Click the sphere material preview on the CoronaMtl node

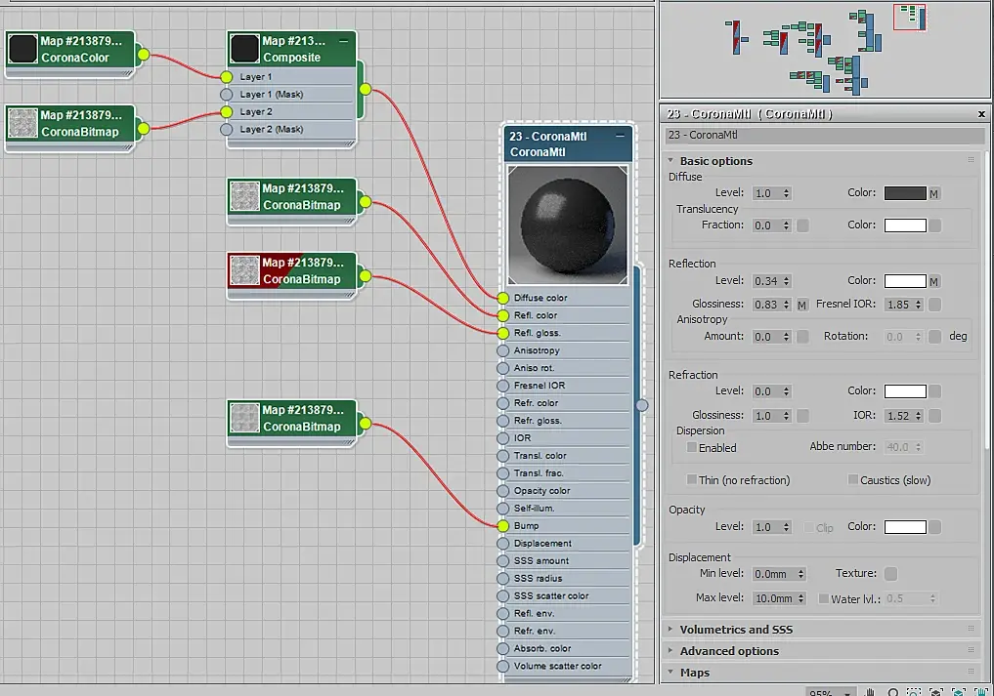[567, 225]
